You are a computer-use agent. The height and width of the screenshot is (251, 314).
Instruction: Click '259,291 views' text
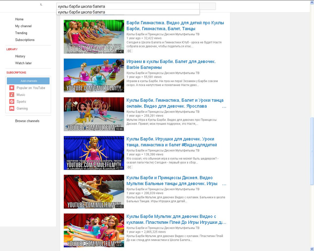(154, 116)
